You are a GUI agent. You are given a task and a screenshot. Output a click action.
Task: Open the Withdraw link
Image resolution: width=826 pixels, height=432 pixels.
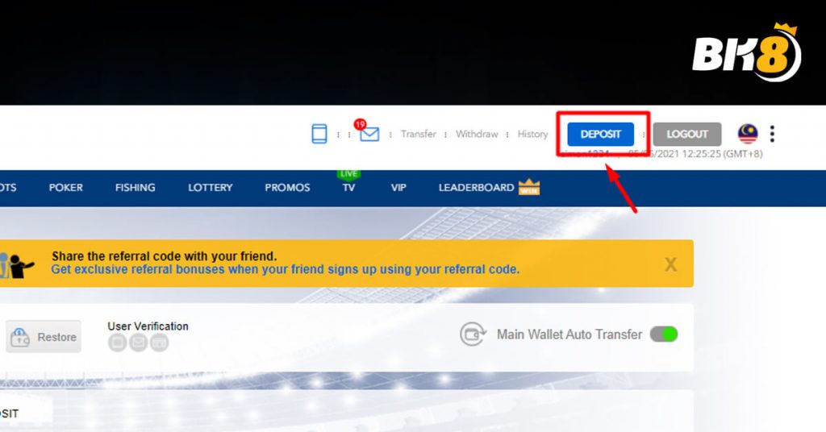click(x=477, y=134)
